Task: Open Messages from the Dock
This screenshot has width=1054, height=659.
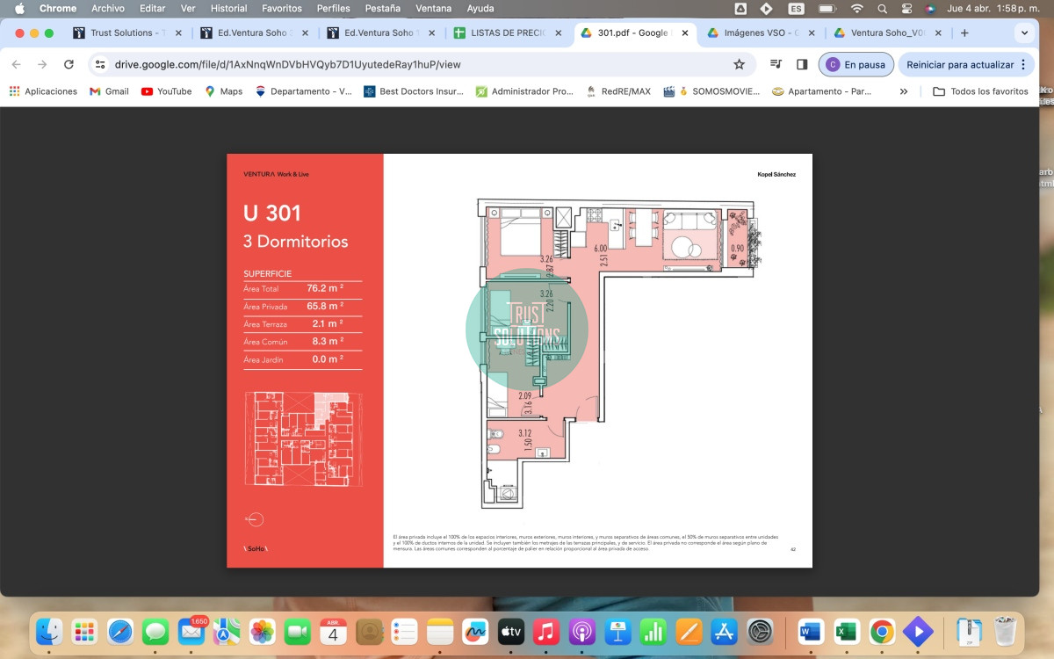Action: pyautogui.click(x=155, y=631)
